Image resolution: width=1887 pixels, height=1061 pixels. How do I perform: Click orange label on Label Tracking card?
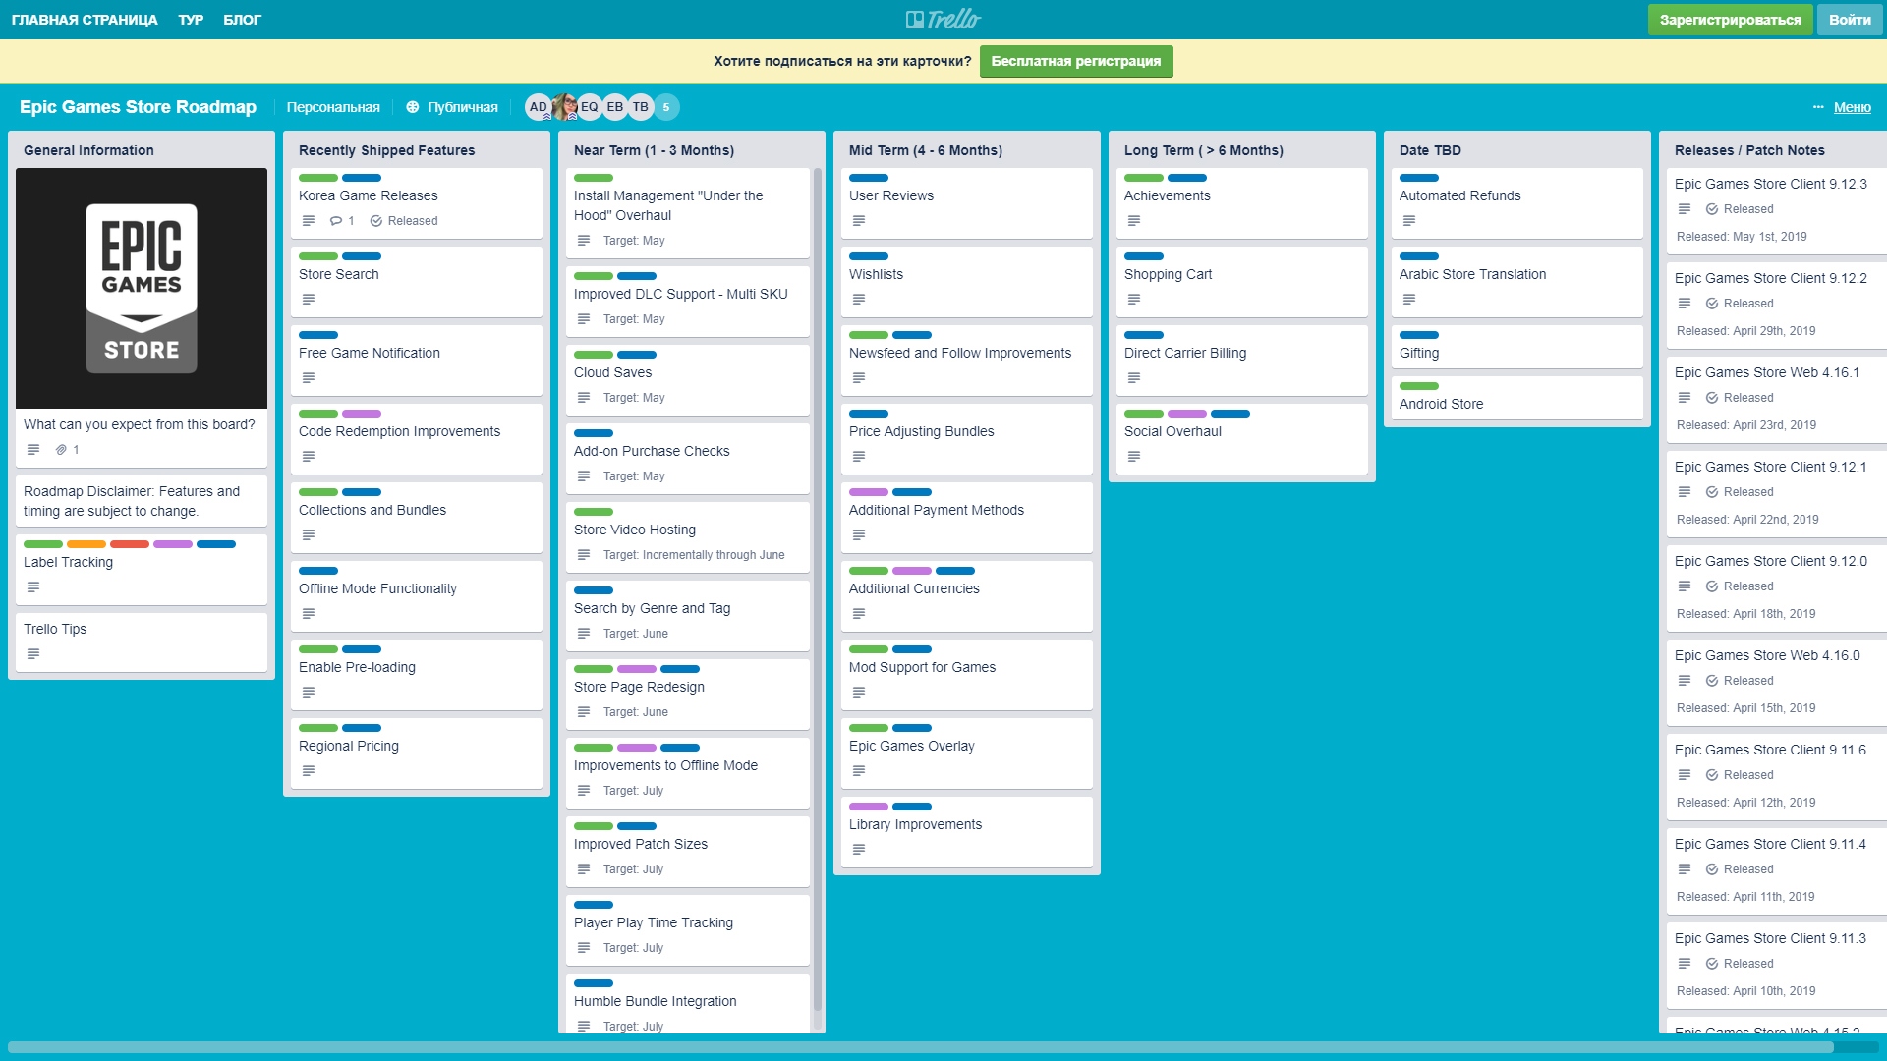point(86,544)
